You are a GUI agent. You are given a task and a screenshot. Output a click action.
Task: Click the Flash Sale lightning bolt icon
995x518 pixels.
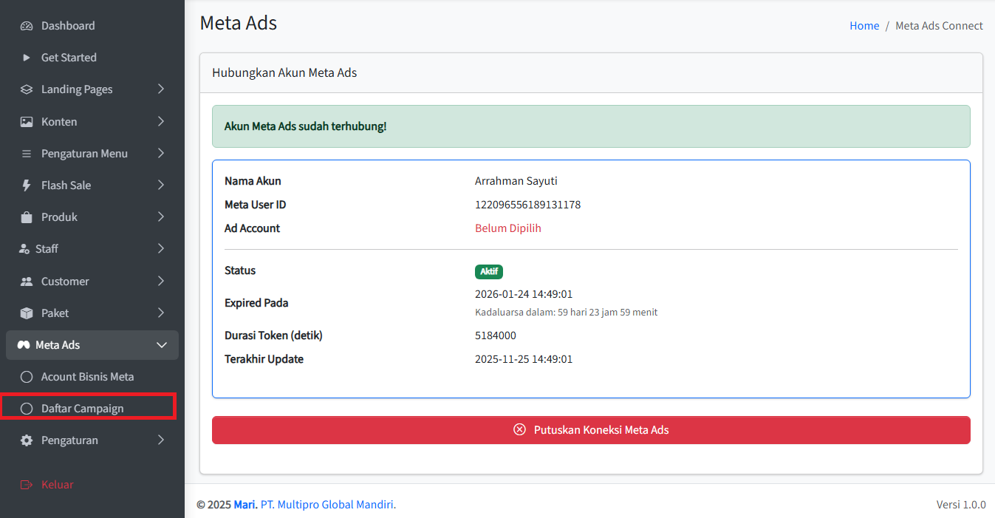(x=27, y=185)
